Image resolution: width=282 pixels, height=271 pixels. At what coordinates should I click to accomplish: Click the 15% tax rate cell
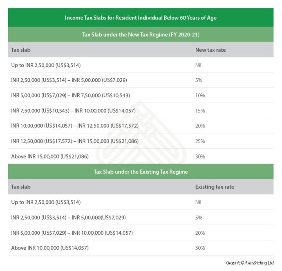200,110
